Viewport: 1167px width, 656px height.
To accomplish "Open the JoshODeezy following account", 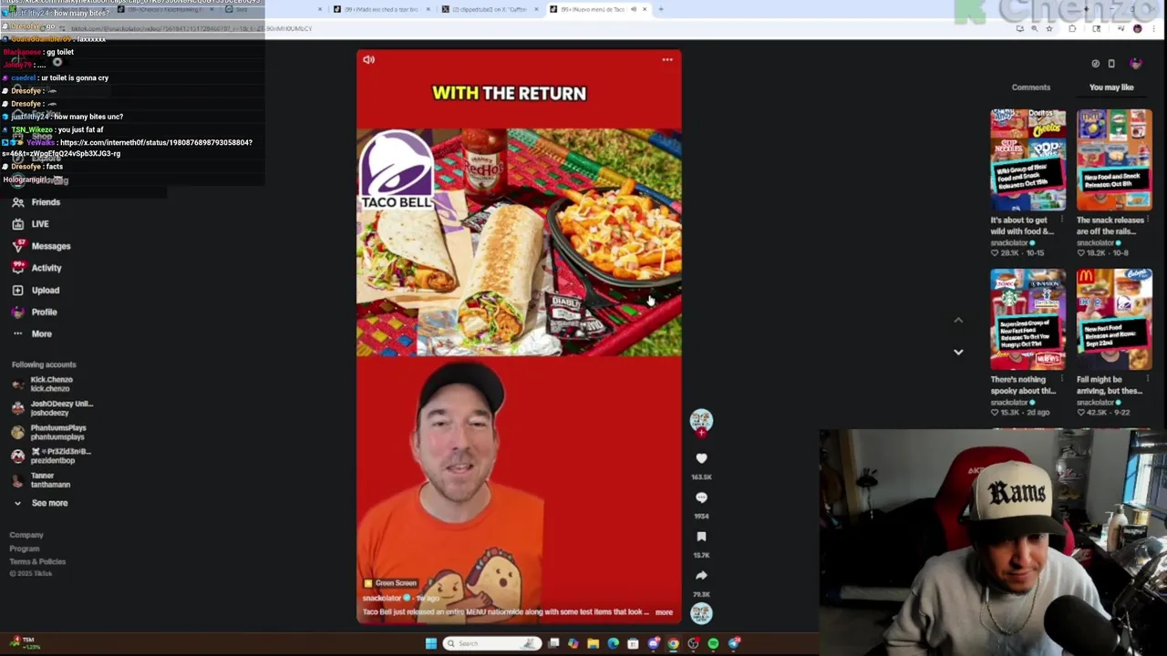I will [52, 408].
